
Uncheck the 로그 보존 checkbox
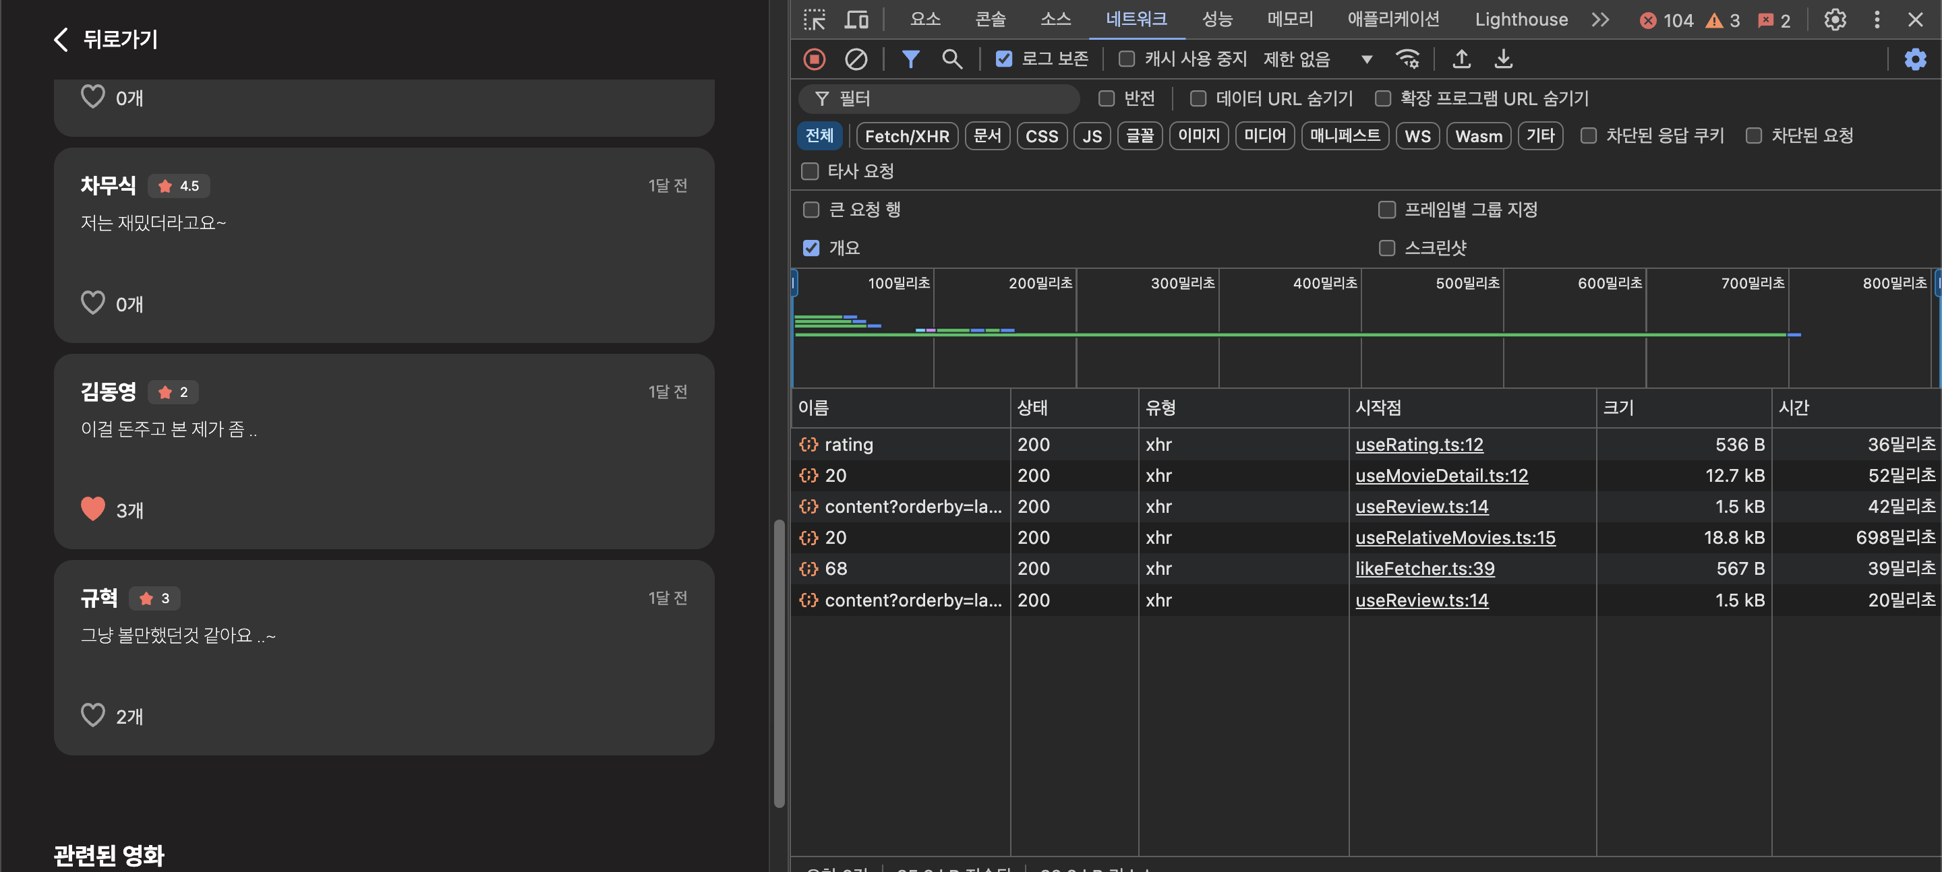coord(1003,59)
